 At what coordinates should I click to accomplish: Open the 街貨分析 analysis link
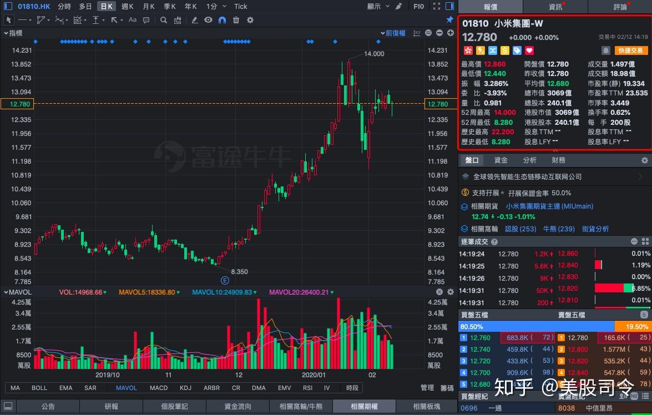[595, 229]
